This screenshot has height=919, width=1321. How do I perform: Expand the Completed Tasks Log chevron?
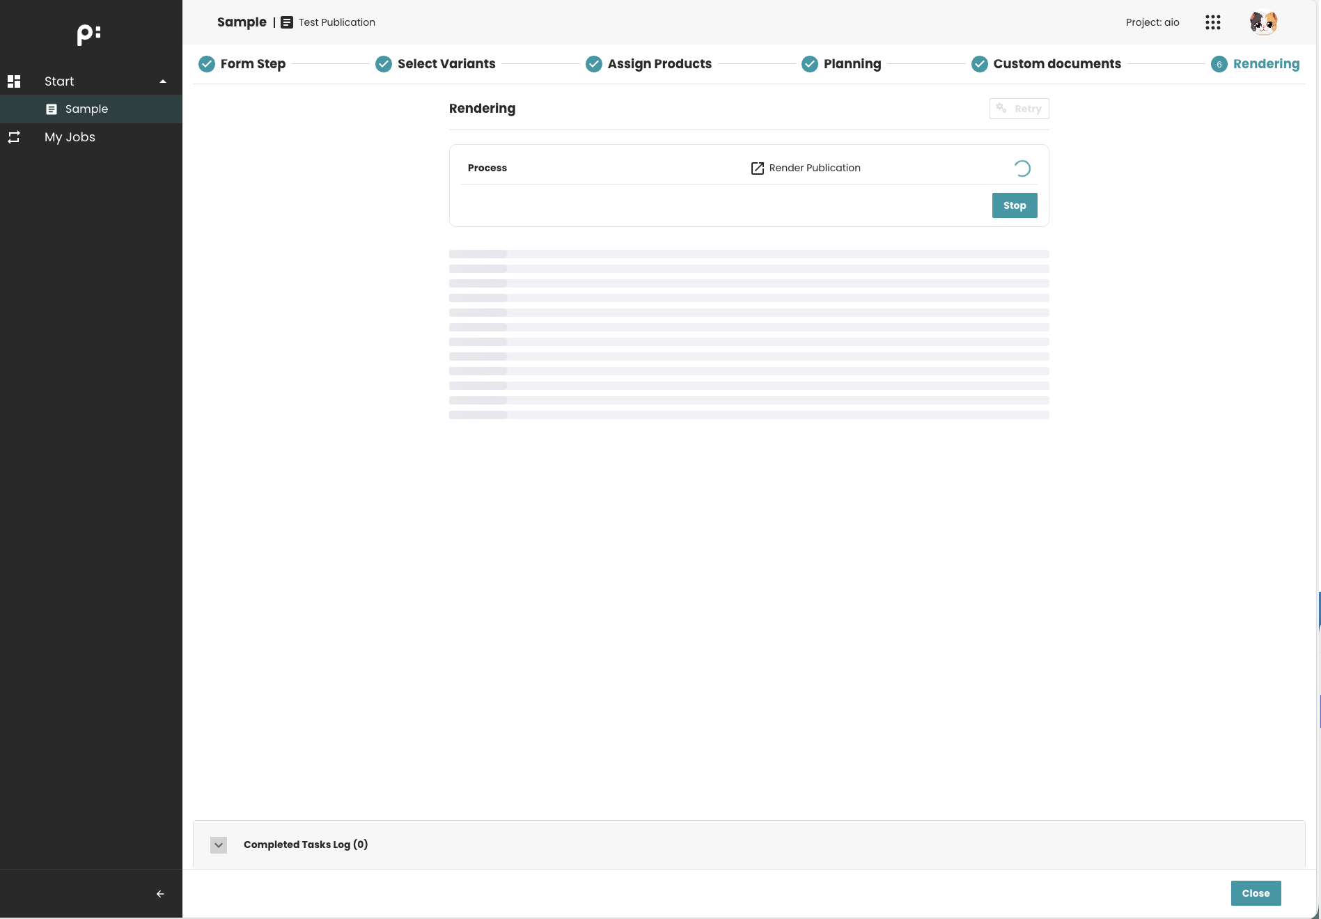tap(219, 845)
